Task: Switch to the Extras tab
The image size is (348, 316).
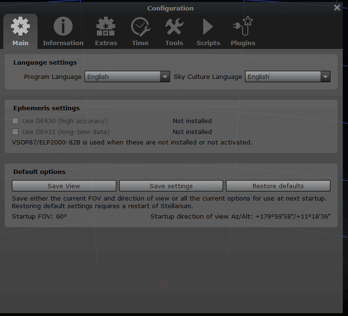Action: click(106, 31)
